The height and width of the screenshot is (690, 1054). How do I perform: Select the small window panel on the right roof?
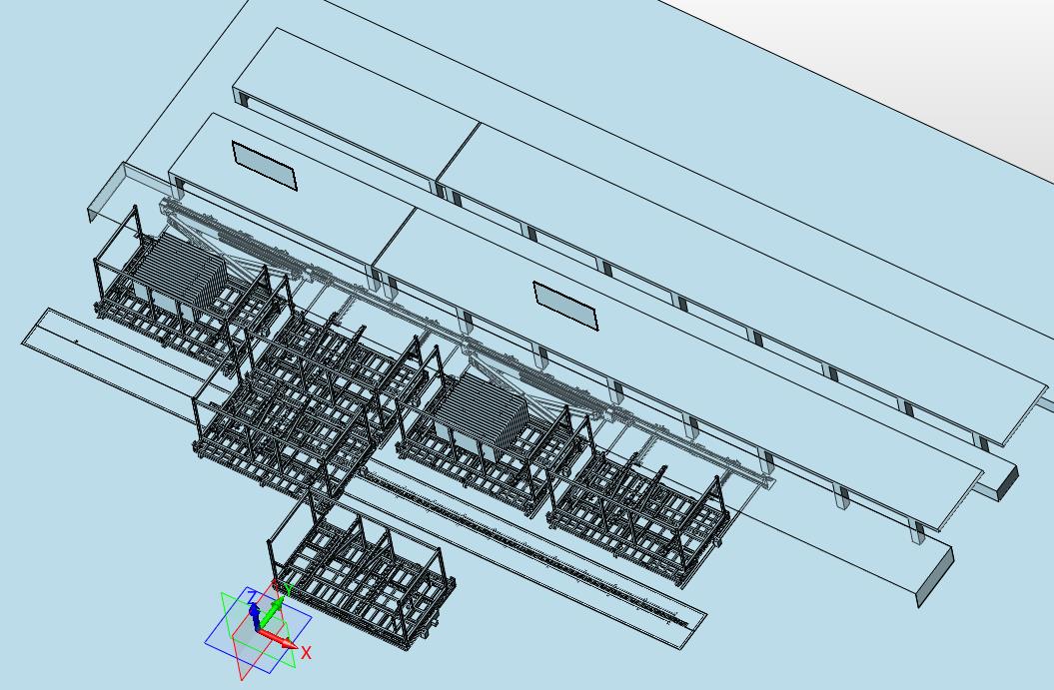click(x=565, y=306)
